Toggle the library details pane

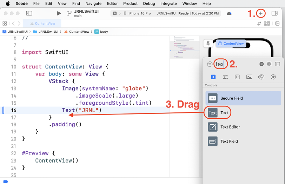(x=278, y=64)
